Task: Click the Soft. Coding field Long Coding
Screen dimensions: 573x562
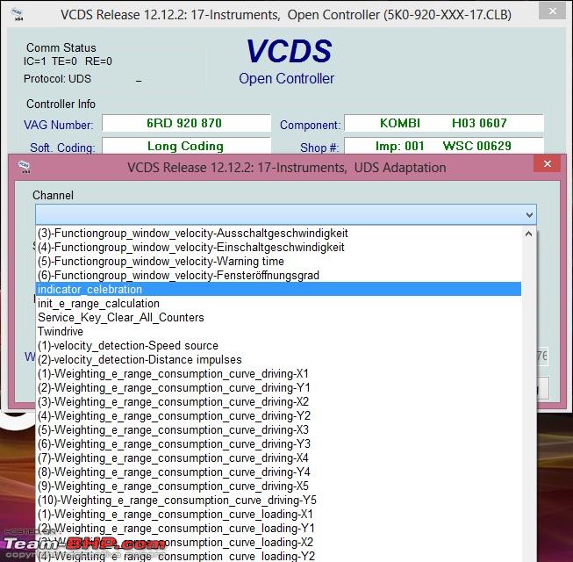Action: click(x=186, y=146)
